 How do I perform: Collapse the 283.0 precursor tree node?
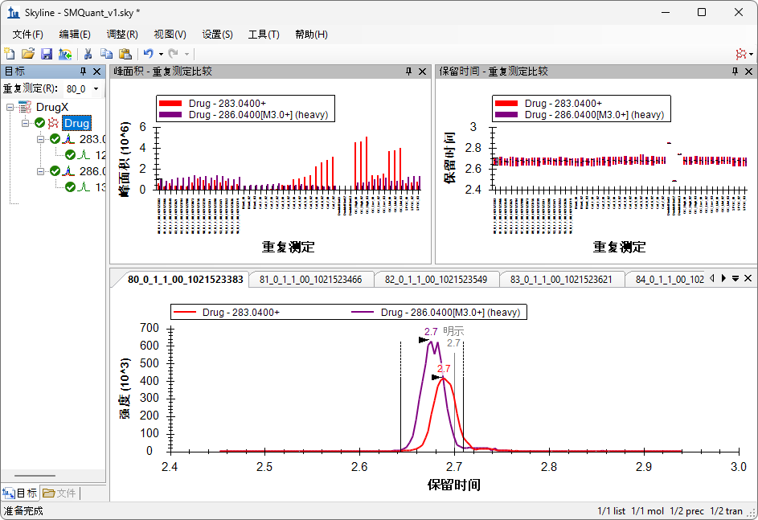[x=41, y=139]
